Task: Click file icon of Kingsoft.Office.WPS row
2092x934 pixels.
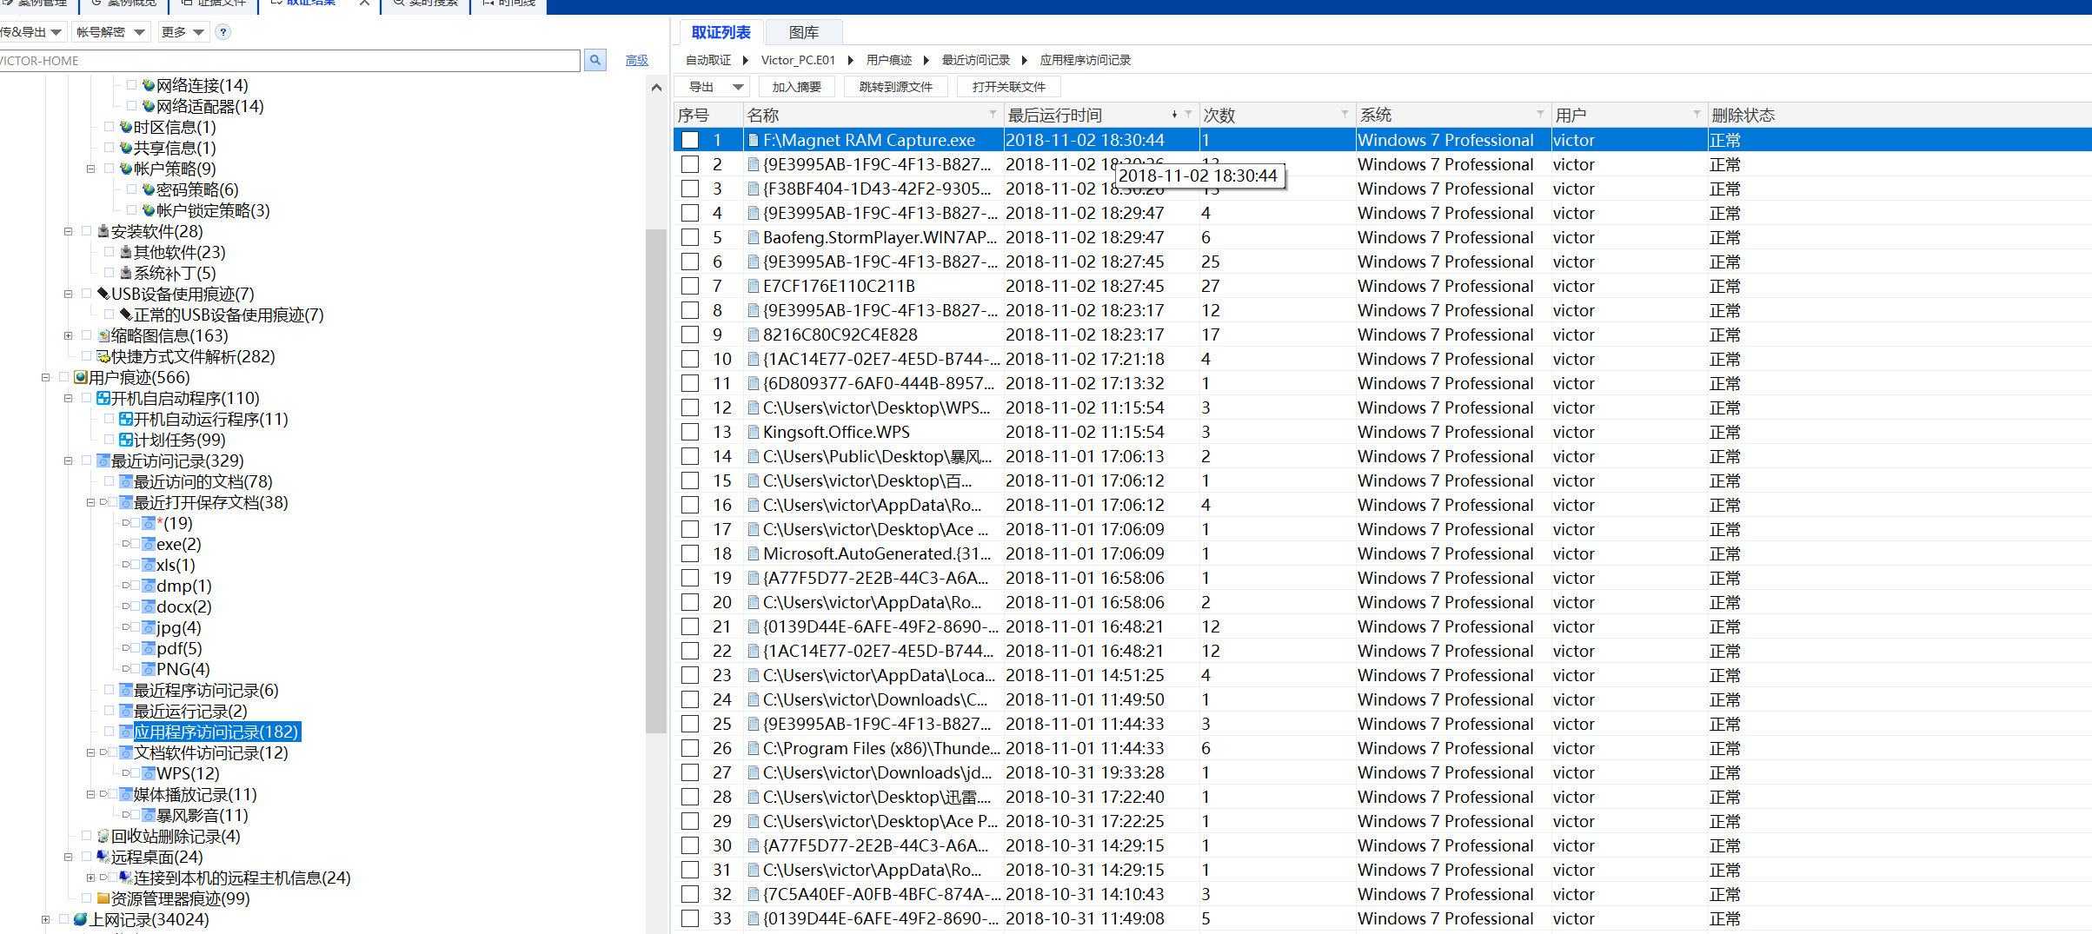Action: pos(754,432)
